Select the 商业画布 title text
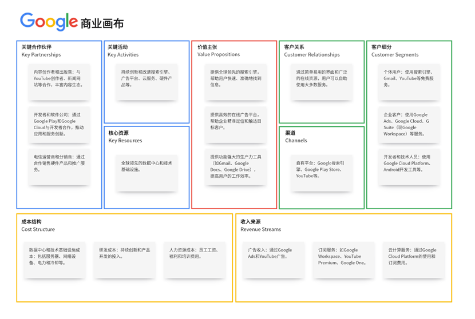The image size is (475, 319). click(x=102, y=23)
